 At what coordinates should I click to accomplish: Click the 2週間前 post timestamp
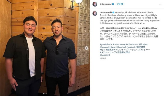(x=103, y=59)
